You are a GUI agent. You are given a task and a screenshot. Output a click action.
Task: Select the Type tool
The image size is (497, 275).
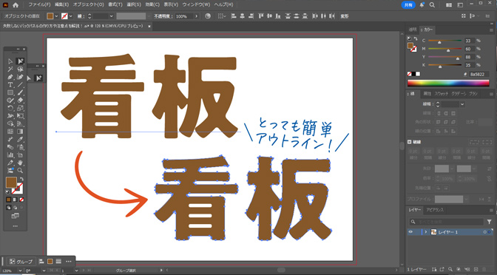pyautogui.click(x=10, y=85)
